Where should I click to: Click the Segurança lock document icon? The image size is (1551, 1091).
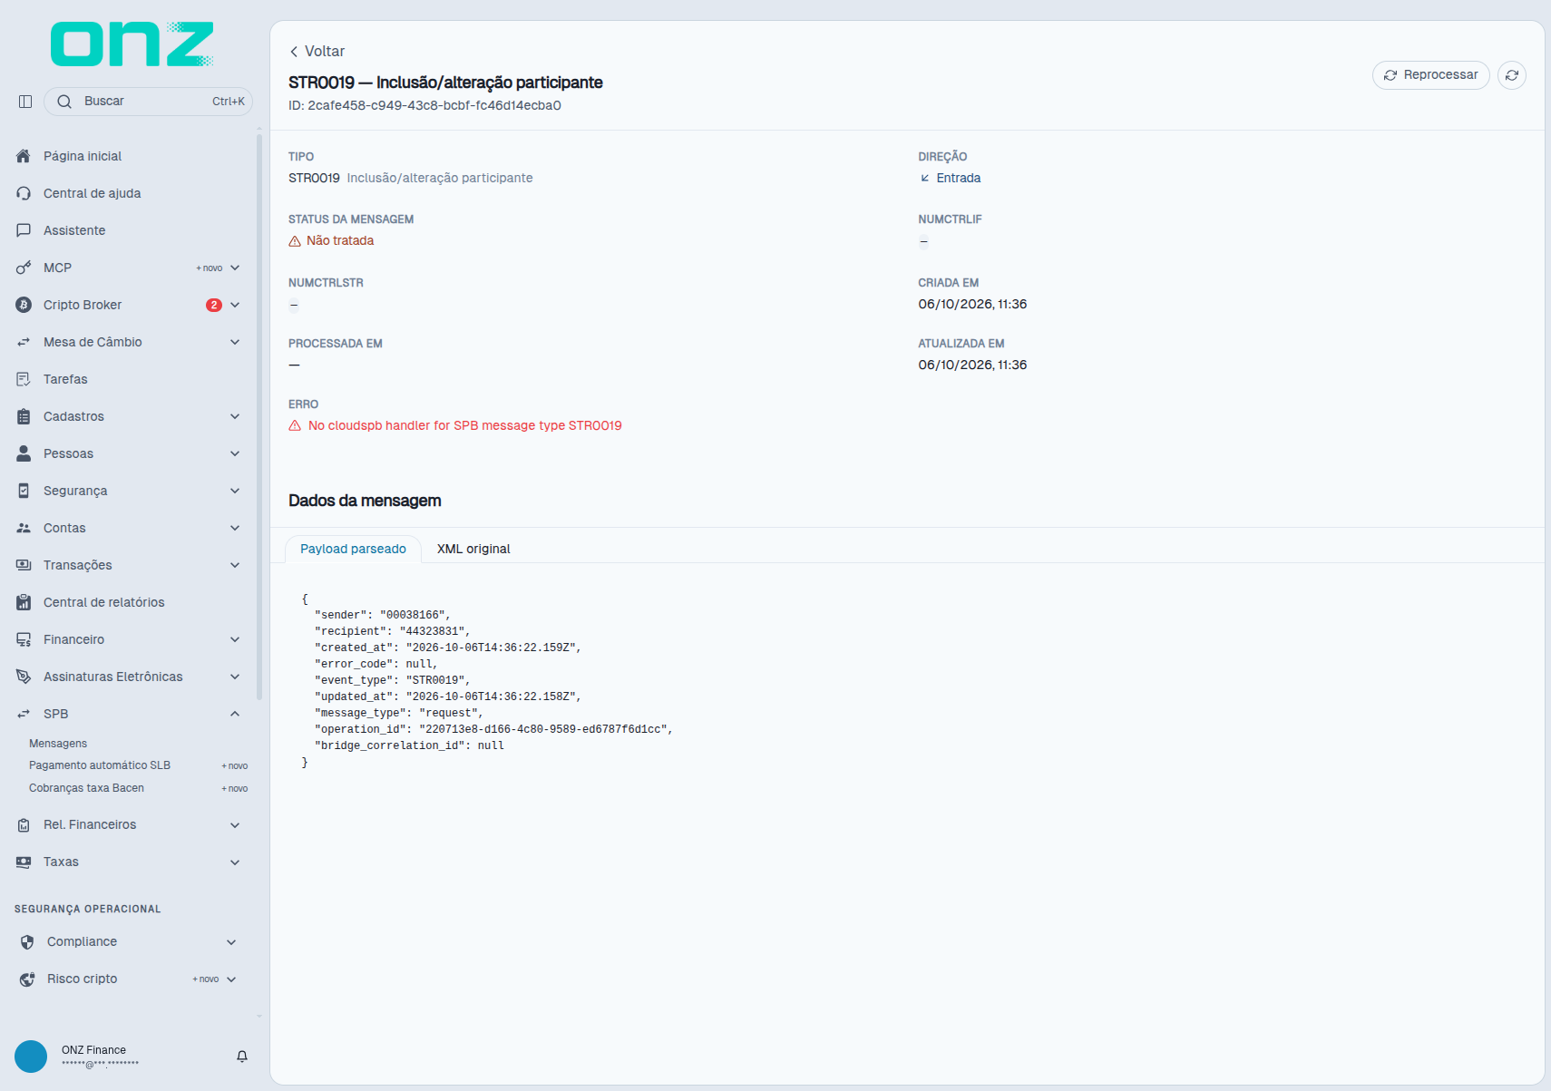24,491
